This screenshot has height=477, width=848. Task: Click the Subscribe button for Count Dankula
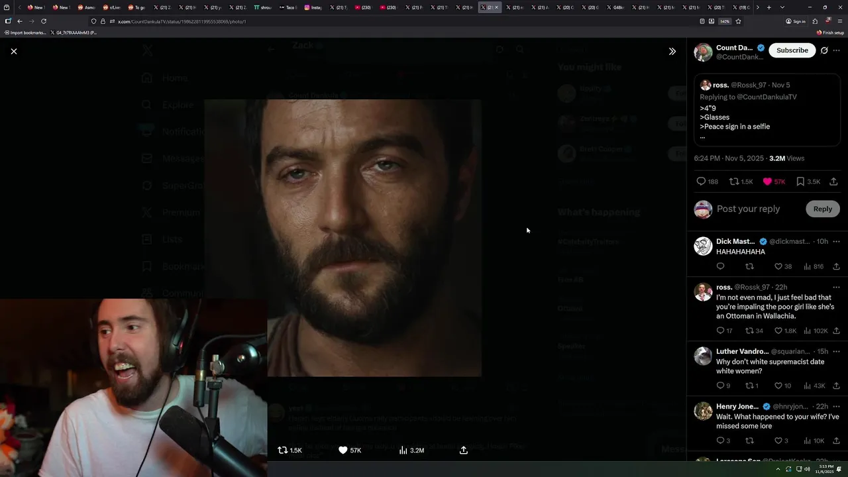pos(792,50)
